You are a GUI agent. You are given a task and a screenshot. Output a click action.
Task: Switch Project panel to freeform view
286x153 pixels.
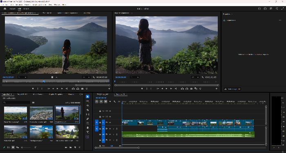(18, 147)
